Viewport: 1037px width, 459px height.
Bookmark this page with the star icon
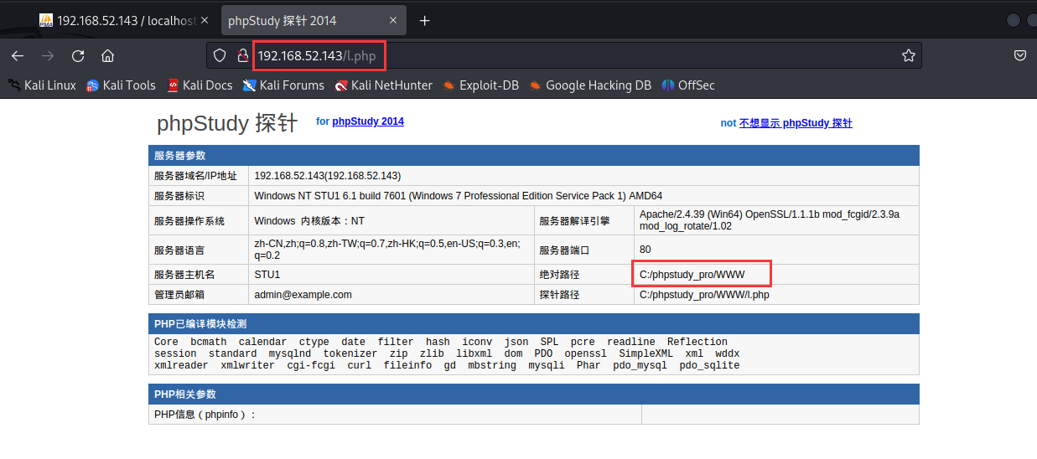tap(908, 56)
